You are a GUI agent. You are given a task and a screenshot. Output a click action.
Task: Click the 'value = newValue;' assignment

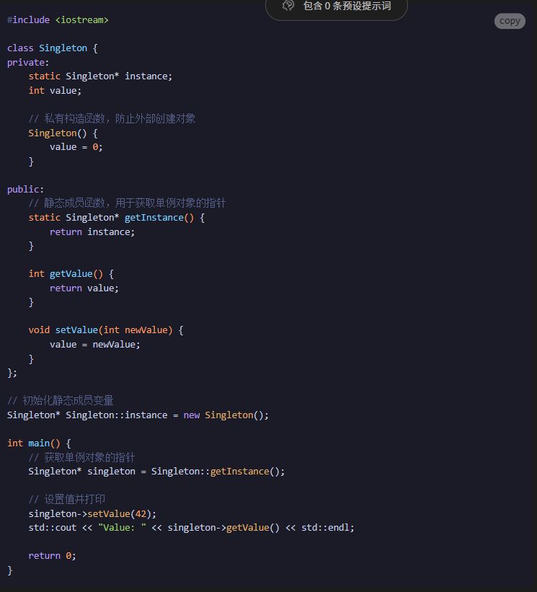coord(94,344)
